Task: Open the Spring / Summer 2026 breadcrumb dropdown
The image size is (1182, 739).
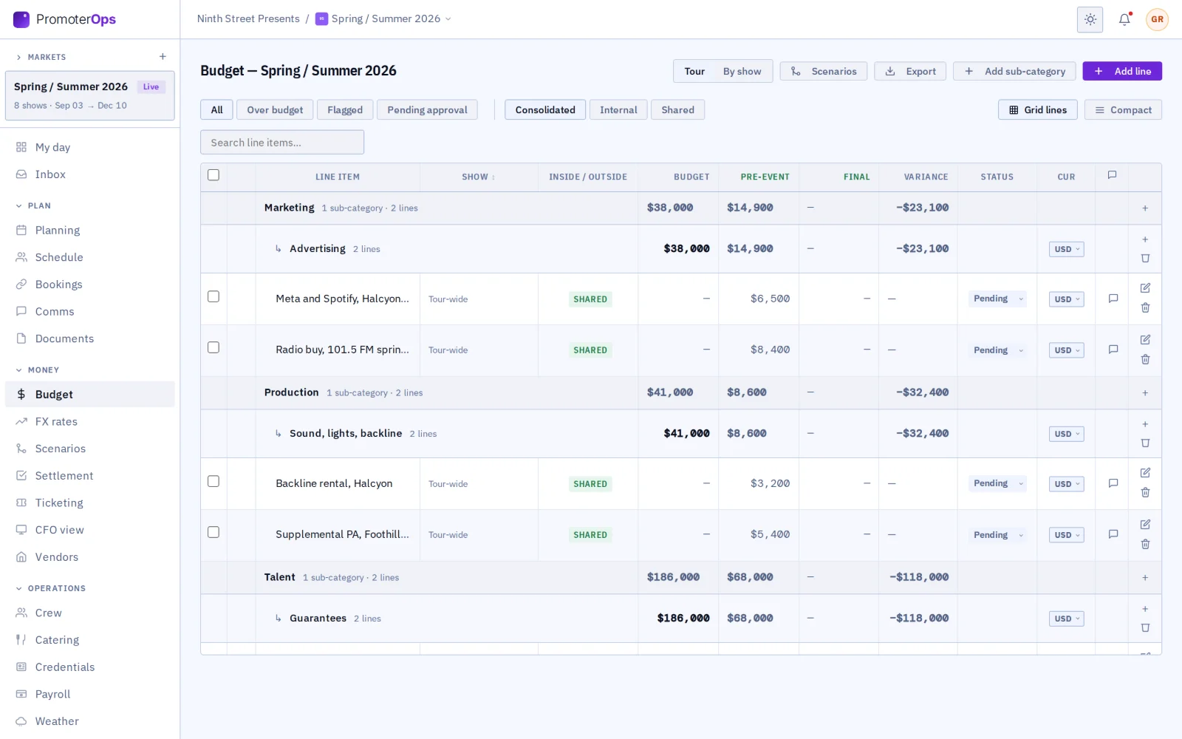Action: pyautogui.click(x=383, y=18)
